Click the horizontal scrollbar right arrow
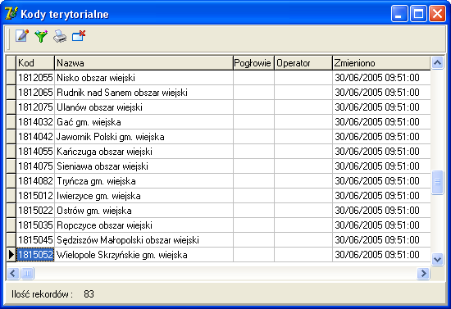Viewport: 451px width, 309px height. click(423, 274)
